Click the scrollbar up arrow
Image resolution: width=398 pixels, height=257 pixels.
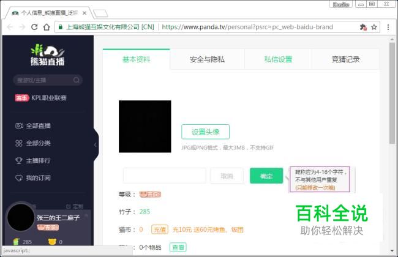(x=392, y=39)
